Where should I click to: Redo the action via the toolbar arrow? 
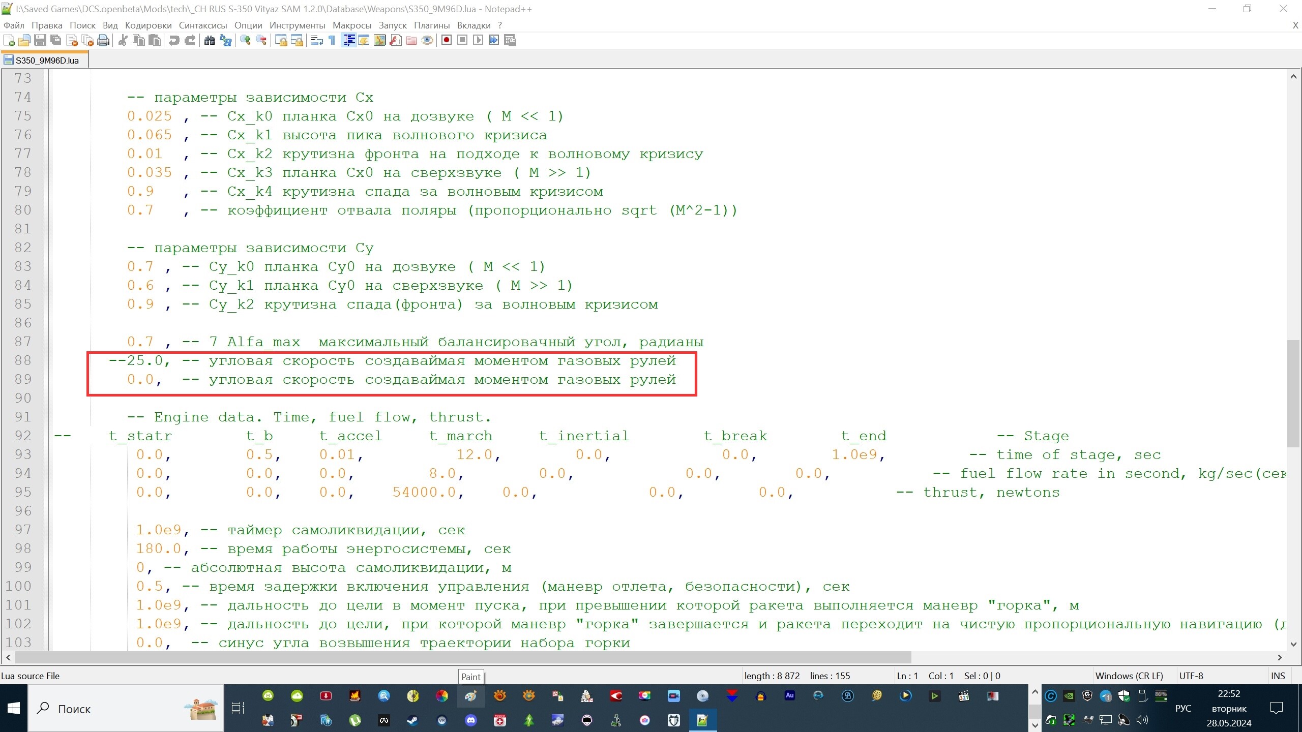190,40
